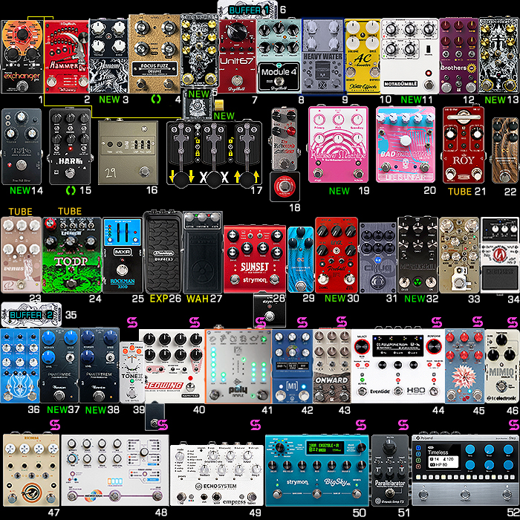This screenshot has height=520, width=520.
Task: Select the red Fireball pedal
Action: coord(337,255)
